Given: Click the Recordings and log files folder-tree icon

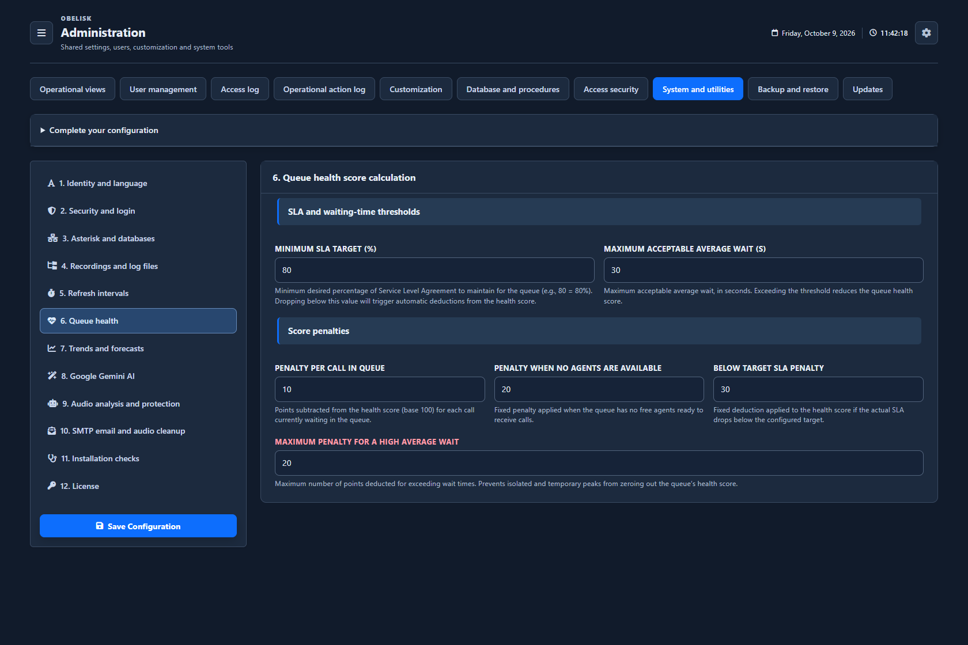Looking at the screenshot, I should pyautogui.click(x=52, y=265).
